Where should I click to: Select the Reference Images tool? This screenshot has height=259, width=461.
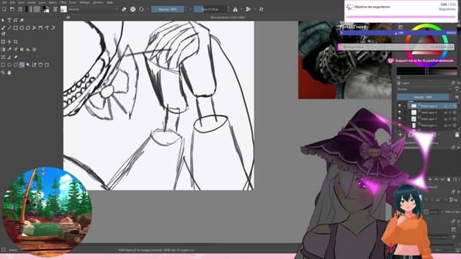(x=15, y=58)
